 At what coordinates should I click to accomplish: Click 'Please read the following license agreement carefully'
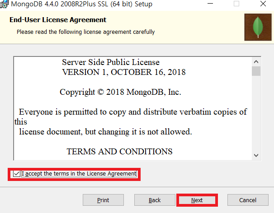click(85, 32)
